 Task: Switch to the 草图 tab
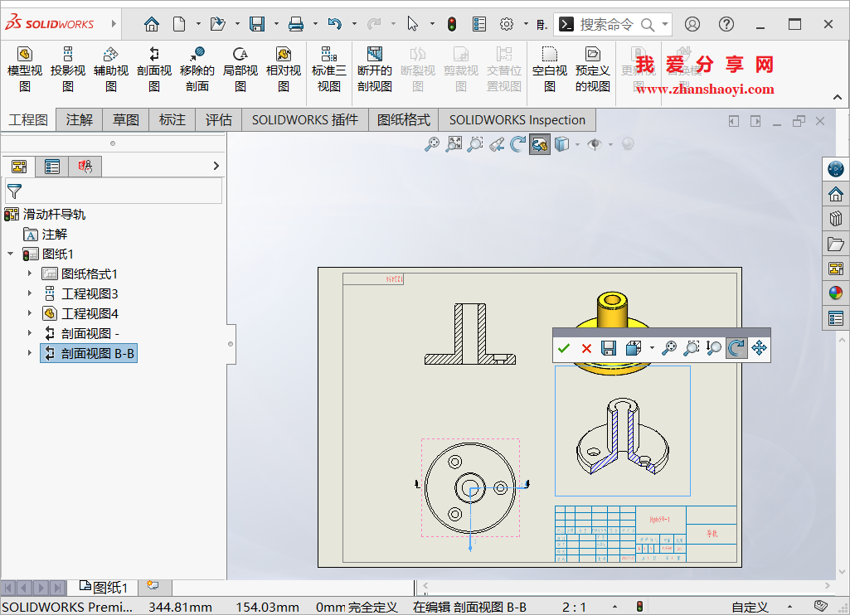(125, 120)
